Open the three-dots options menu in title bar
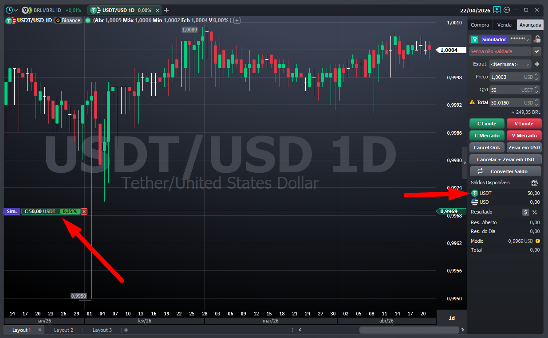Viewport: 548px width, 338px height. point(507,10)
